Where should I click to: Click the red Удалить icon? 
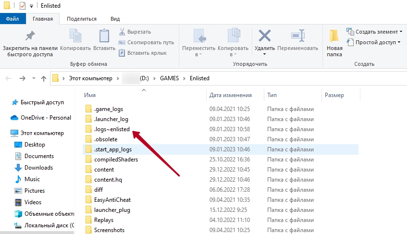[x=264, y=36]
